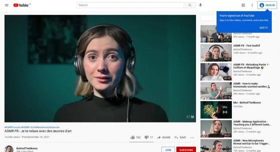The image size is (280, 152).
Task: Click the 17 dislikes count
Action: pos(151,137)
